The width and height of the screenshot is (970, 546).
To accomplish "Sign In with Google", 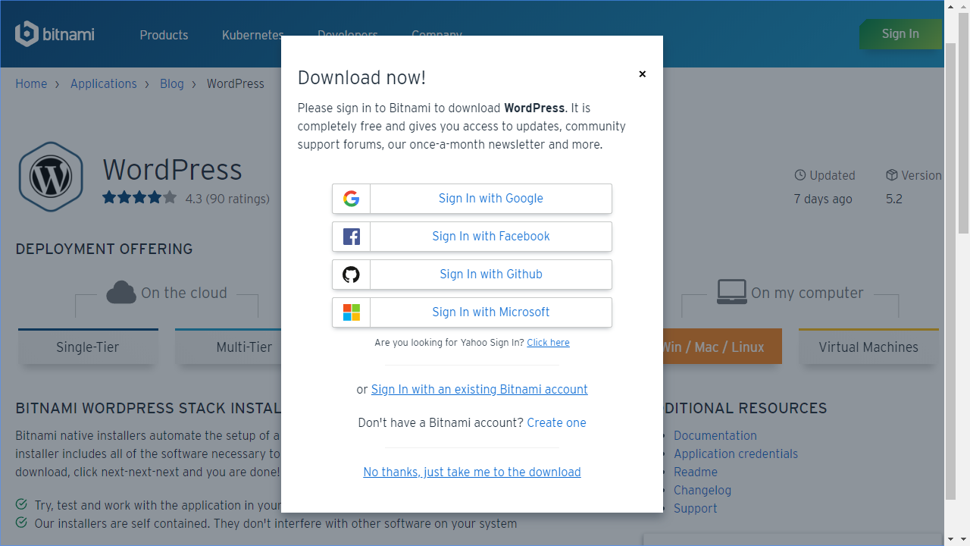I will pos(471,199).
